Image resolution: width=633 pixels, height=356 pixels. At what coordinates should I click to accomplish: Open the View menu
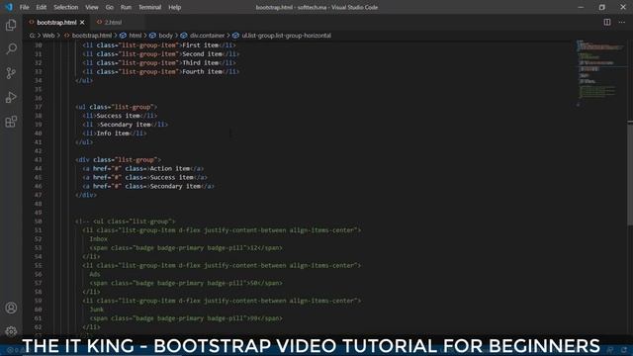92,7
